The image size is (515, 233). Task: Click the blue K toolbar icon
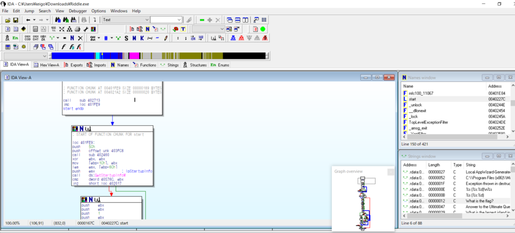pyautogui.click(x=142, y=38)
